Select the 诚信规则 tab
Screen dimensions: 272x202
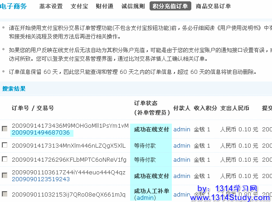[133, 6]
